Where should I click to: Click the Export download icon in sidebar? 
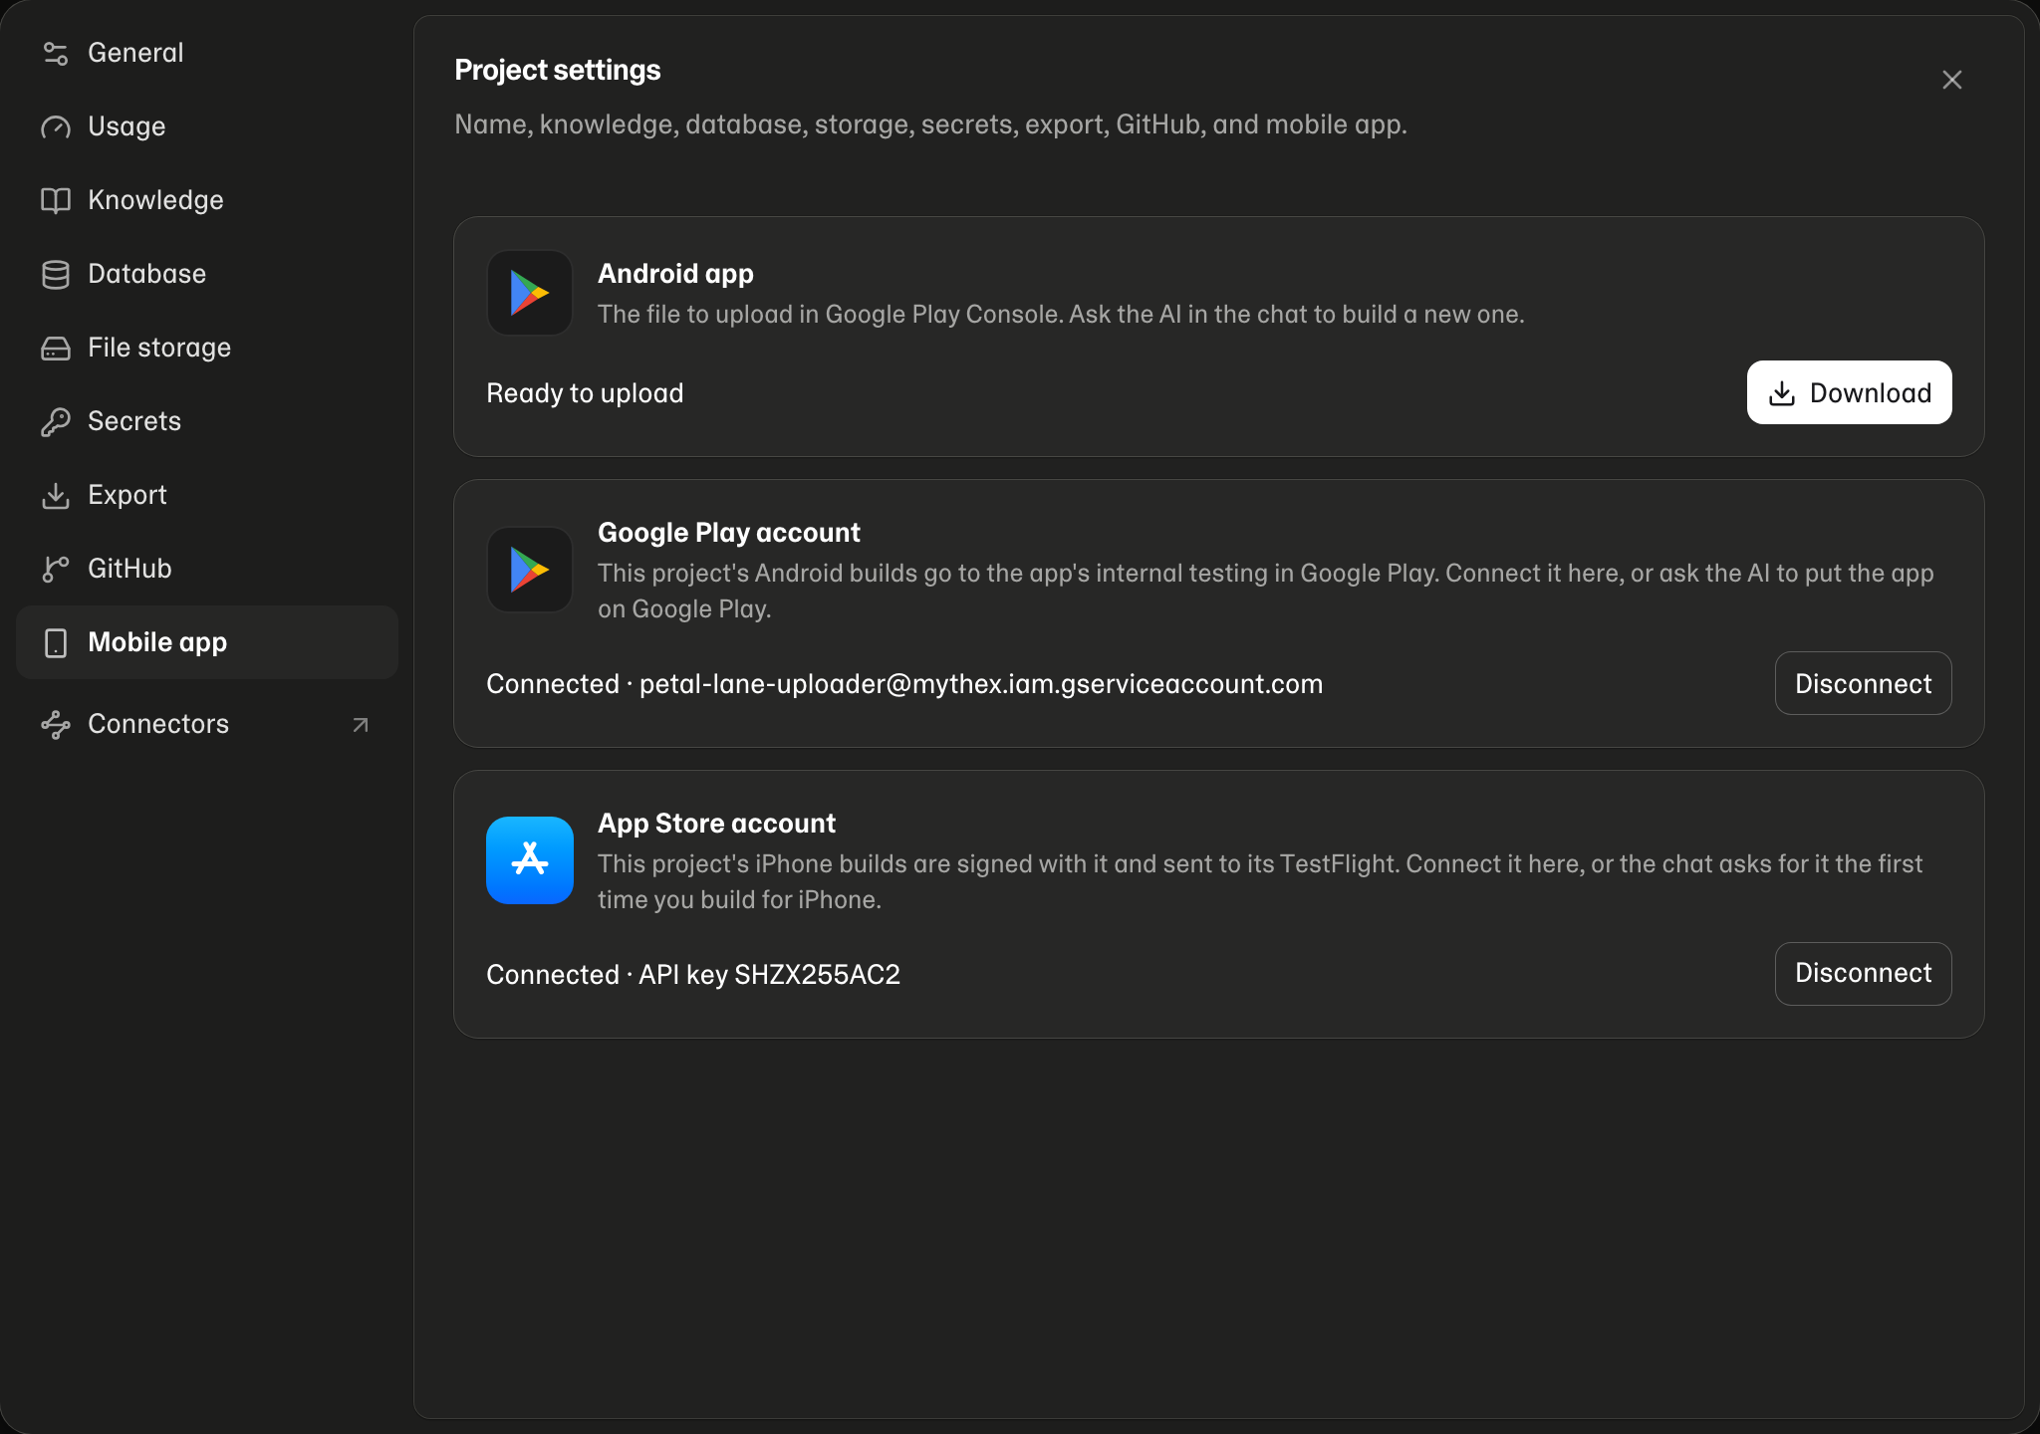(56, 495)
